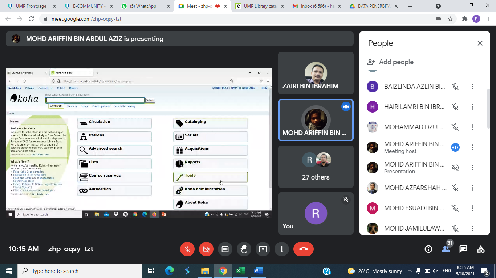Viewport: 496px width, 278px height.
Task: Open Chrome extensions puzzle icon
Action: (x=464, y=19)
